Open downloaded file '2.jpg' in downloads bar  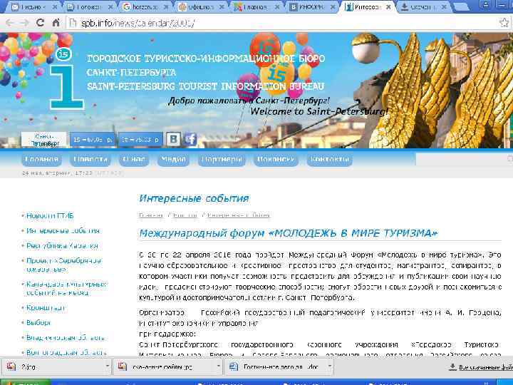click(52, 366)
